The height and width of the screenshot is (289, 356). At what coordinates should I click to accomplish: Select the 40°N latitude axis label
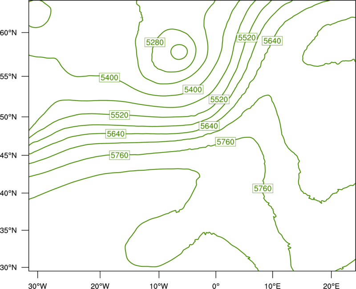point(8,193)
